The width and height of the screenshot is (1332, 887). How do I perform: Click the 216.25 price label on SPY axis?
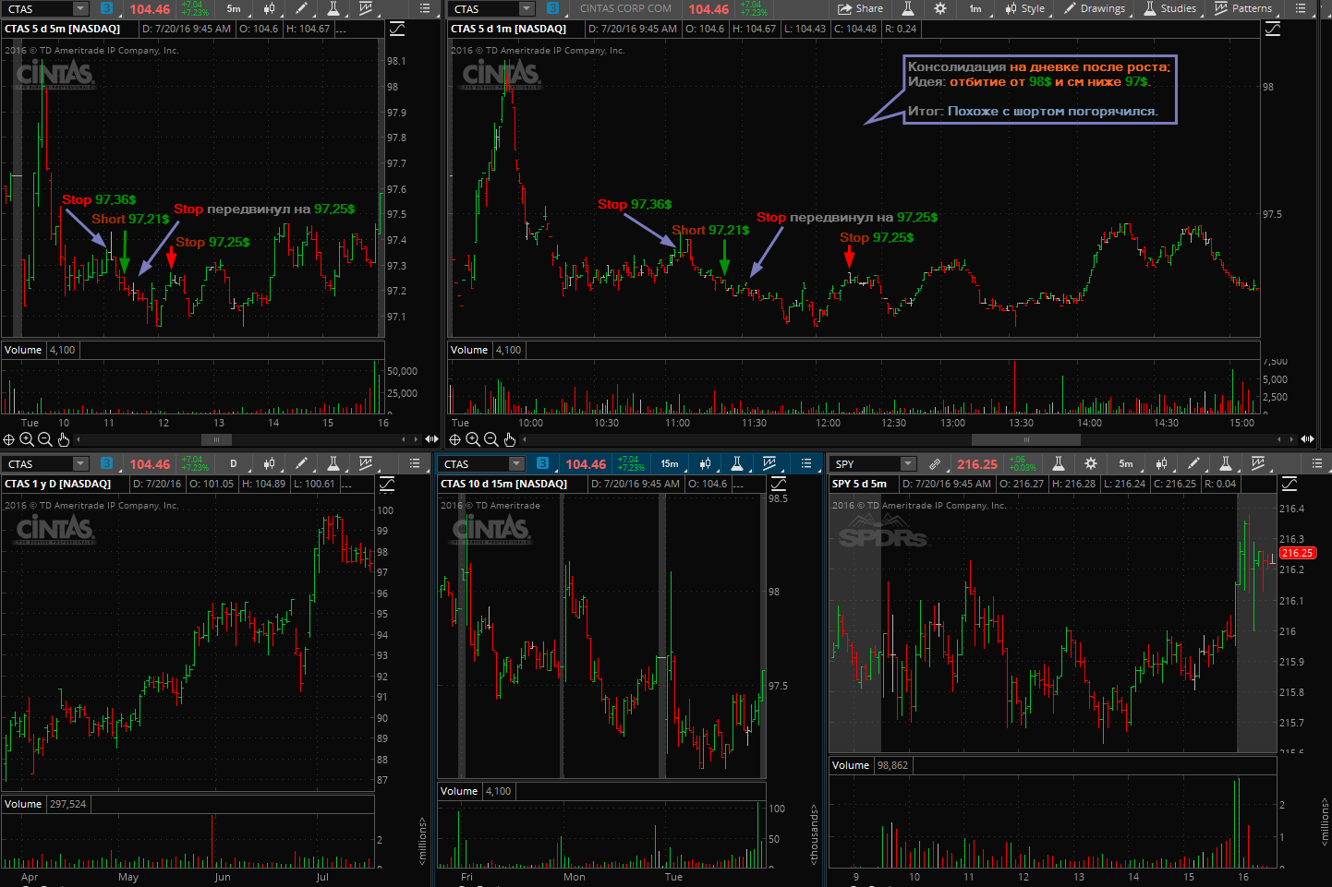coord(1297,553)
